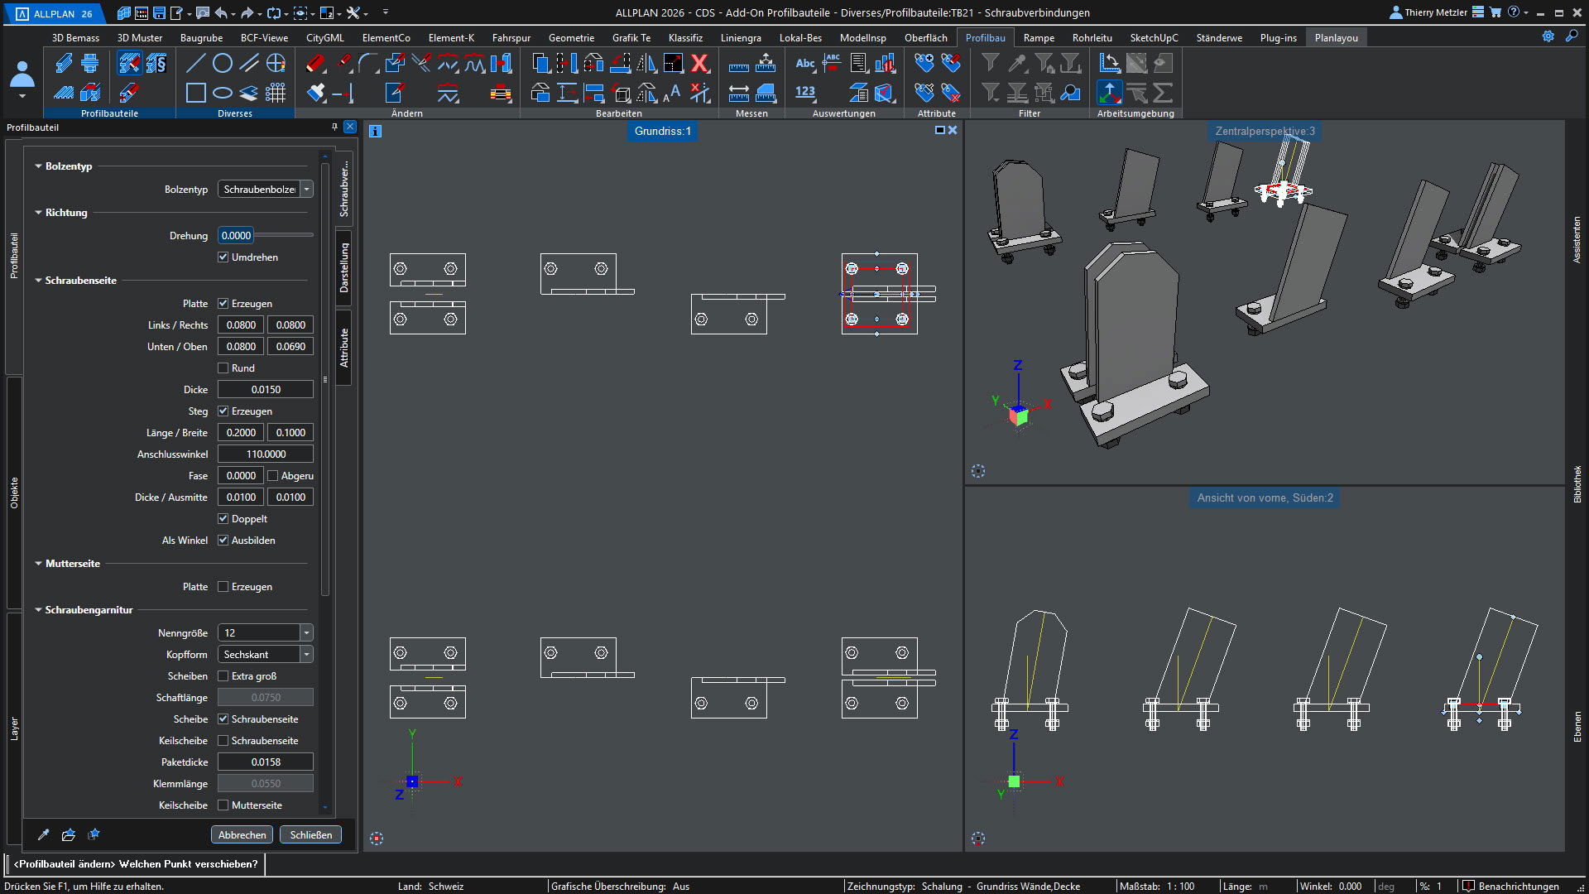This screenshot has height=894, width=1589.
Task: Select the circle drawing tool
Action: click(222, 64)
